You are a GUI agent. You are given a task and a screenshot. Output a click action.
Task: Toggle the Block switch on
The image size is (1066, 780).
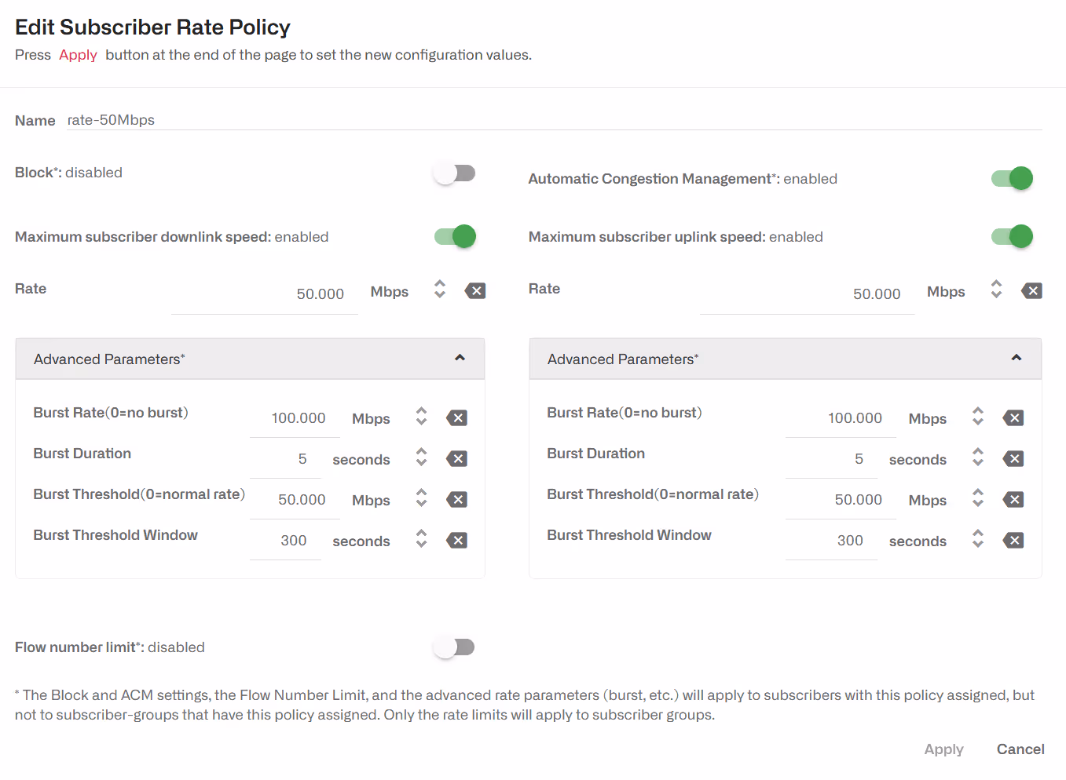[x=454, y=173]
